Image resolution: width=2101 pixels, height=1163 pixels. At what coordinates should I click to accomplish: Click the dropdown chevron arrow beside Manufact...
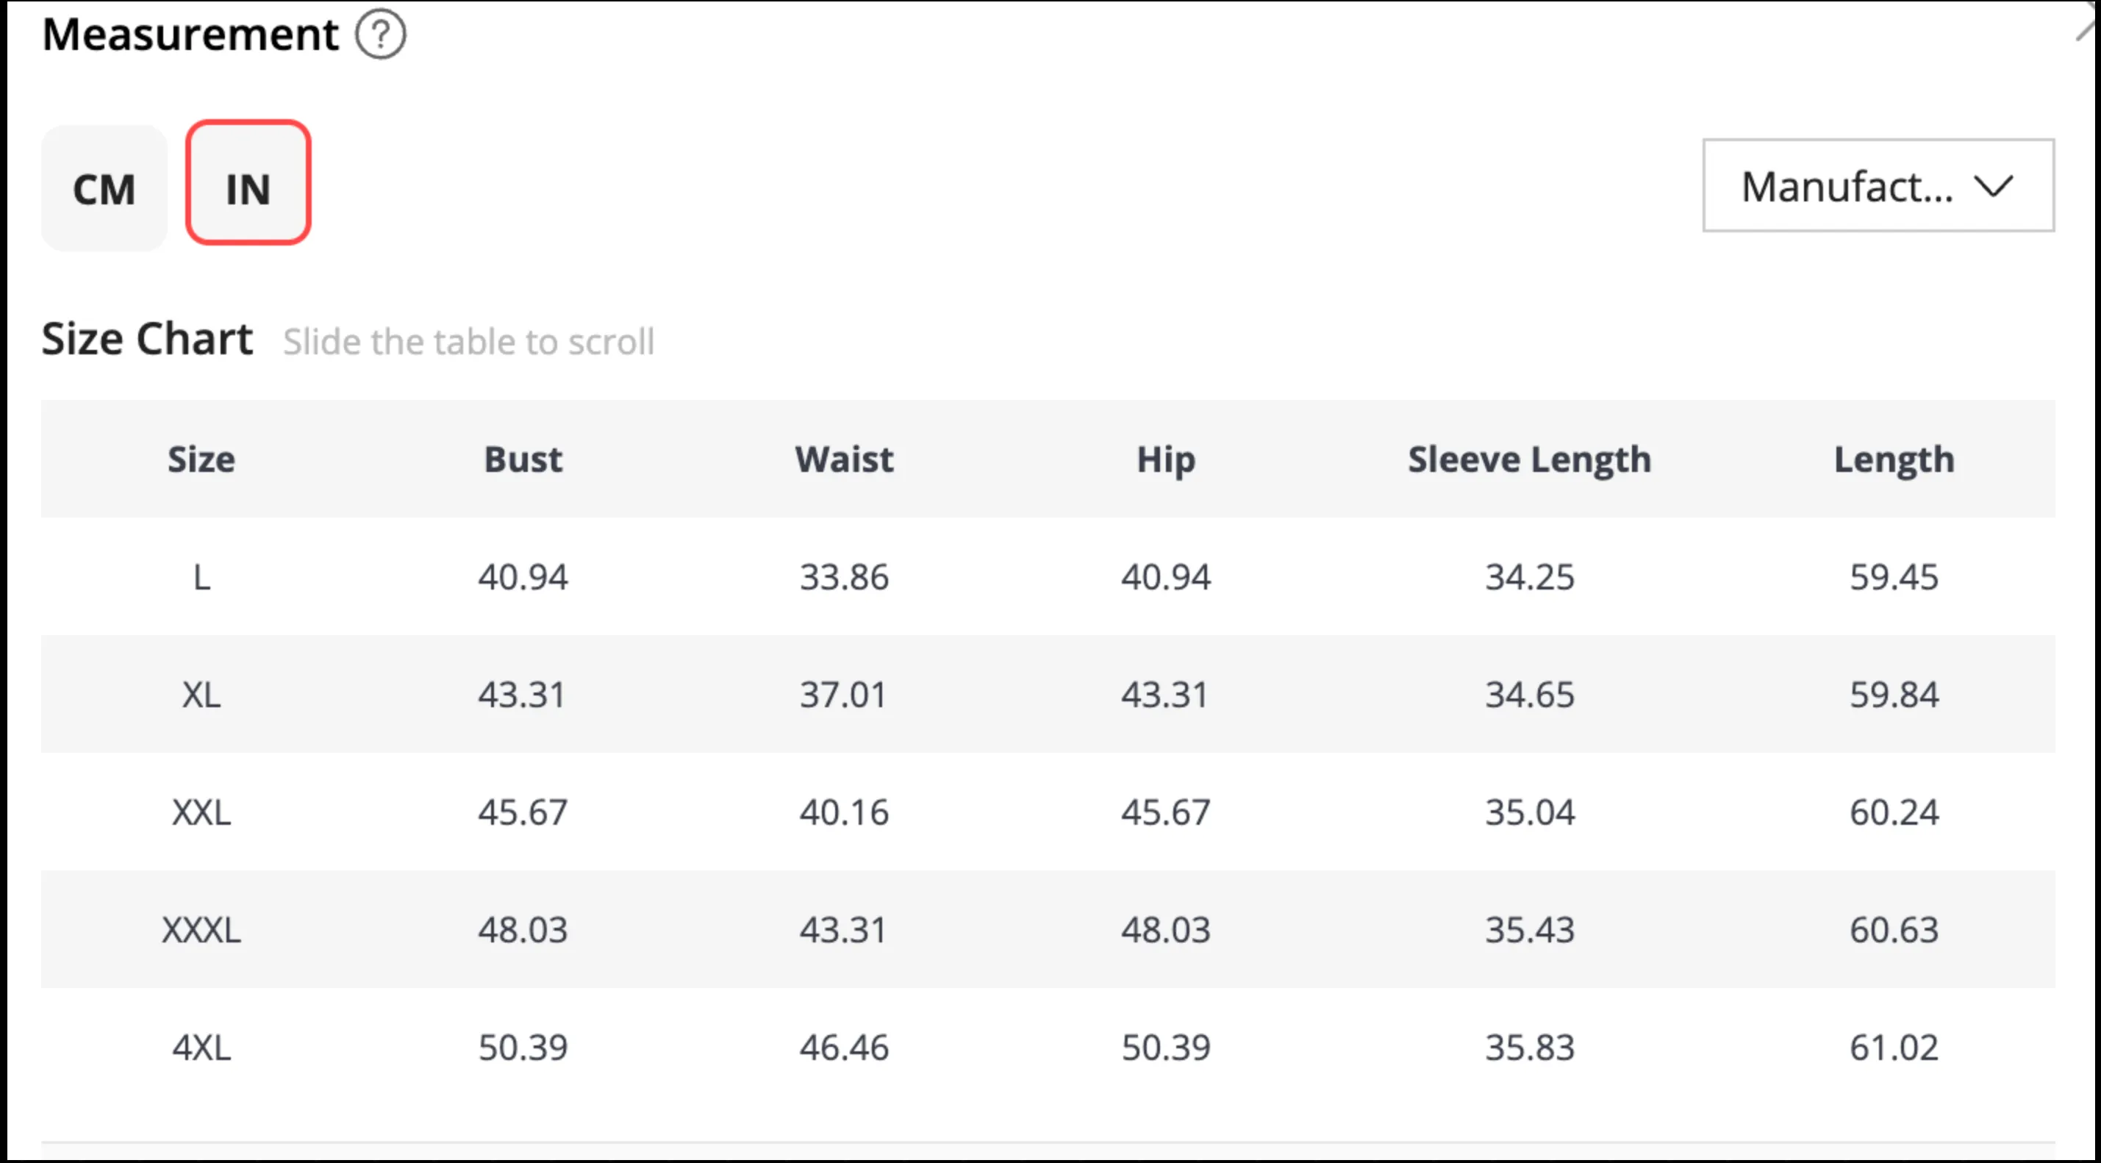[x=1994, y=187]
